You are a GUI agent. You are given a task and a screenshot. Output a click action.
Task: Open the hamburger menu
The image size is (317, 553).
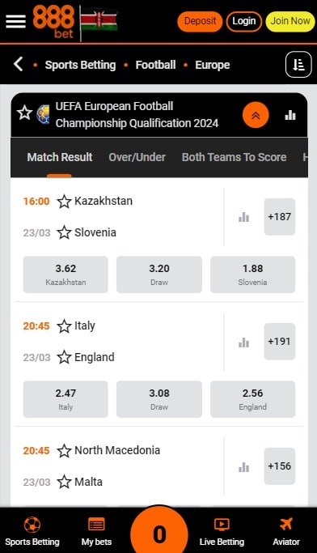click(15, 22)
